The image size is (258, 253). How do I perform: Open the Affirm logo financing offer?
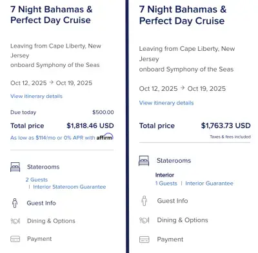104,137
